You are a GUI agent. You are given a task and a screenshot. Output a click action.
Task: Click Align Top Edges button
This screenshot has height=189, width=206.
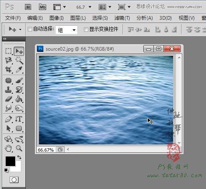[x=131, y=29]
